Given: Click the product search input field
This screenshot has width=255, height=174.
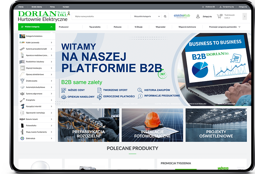Looking at the screenshot, I should pyautogui.click(x=102, y=17).
